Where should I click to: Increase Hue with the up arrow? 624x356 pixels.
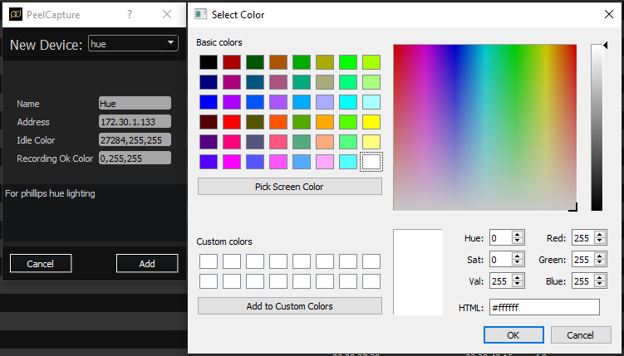point(518,234)
